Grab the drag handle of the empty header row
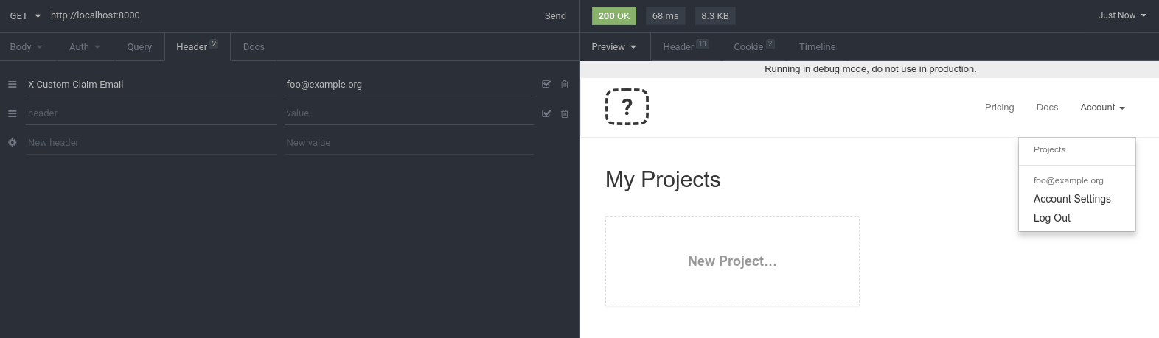The width and height of the screenshot is (1159, 338). click(13, 113)
